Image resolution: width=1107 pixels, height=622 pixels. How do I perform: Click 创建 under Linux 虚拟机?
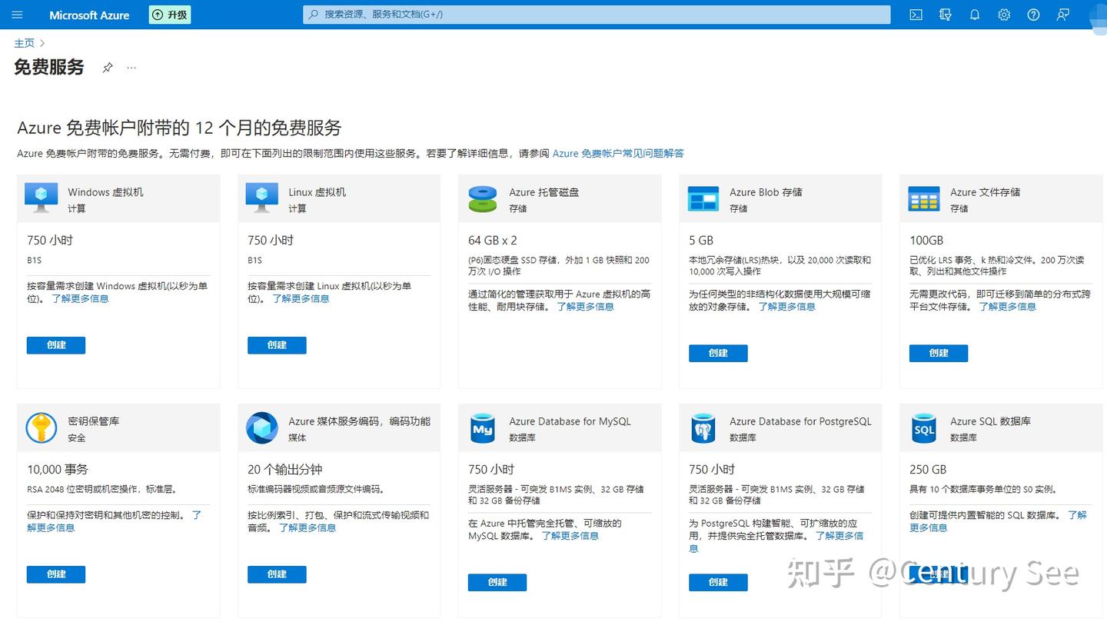[277, 345]
